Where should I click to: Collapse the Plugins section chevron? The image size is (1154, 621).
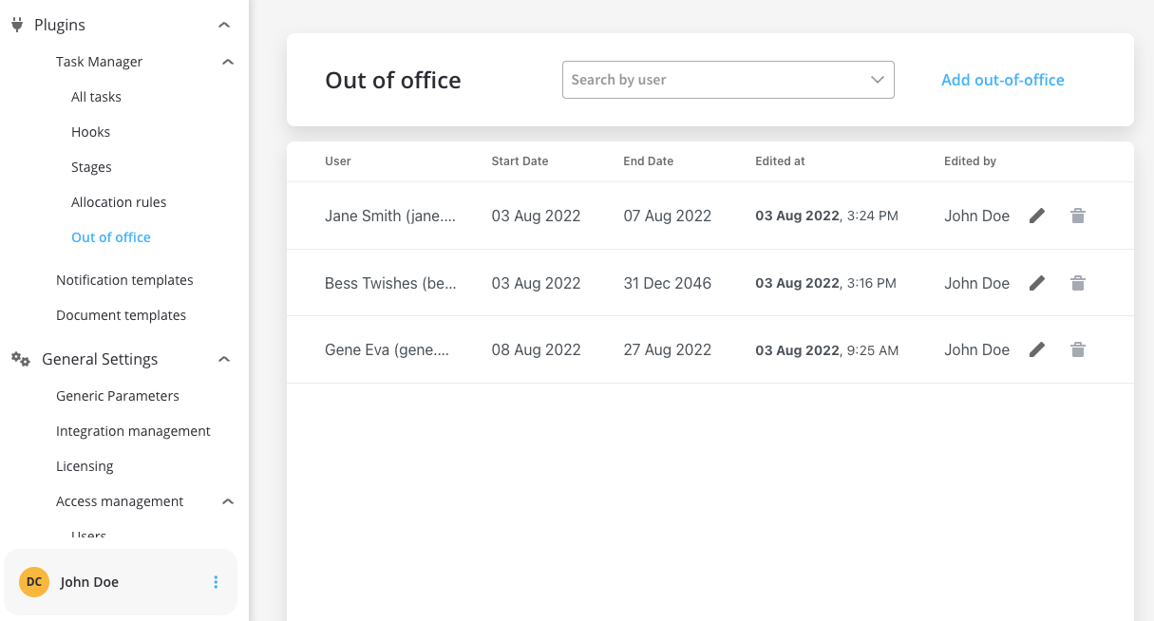(x=223, y=25)
